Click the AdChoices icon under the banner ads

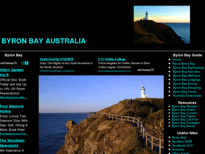click(x=153, y=70)
